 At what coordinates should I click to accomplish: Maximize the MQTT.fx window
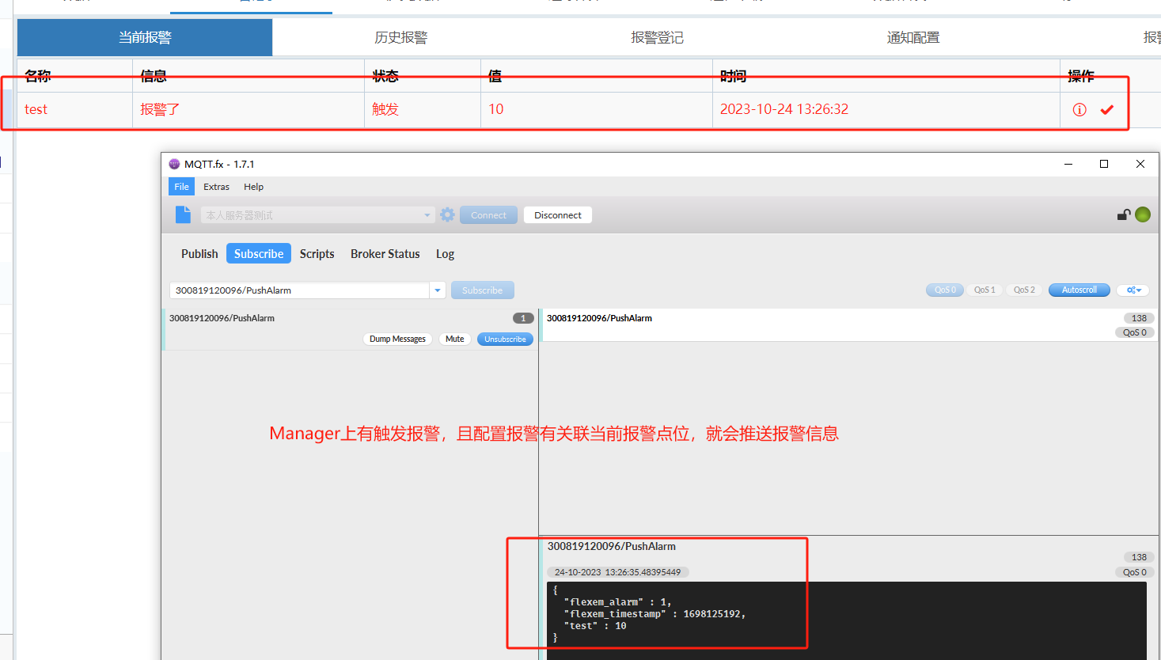(x=1104, y=164)
